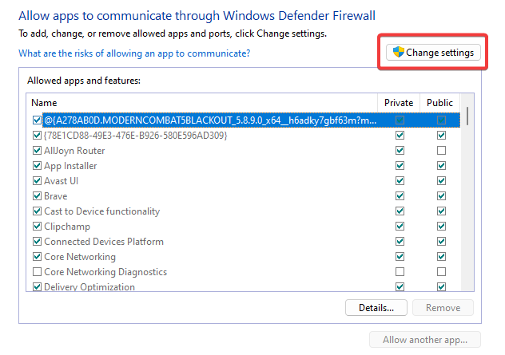This screenshot has width=505, height=355.
Task: Toggle Private checkbox for App Installer
Action: point(400,166)
